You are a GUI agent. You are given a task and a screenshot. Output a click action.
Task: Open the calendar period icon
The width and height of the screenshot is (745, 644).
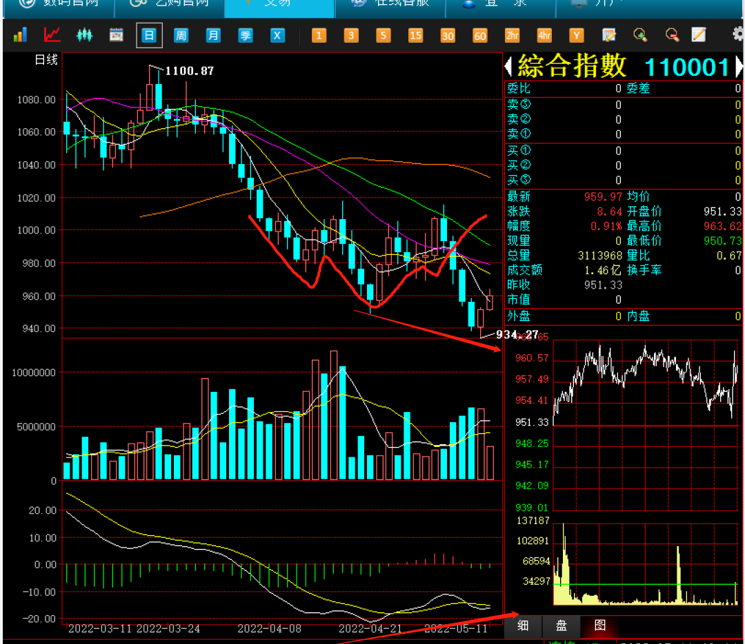(117, 35)
